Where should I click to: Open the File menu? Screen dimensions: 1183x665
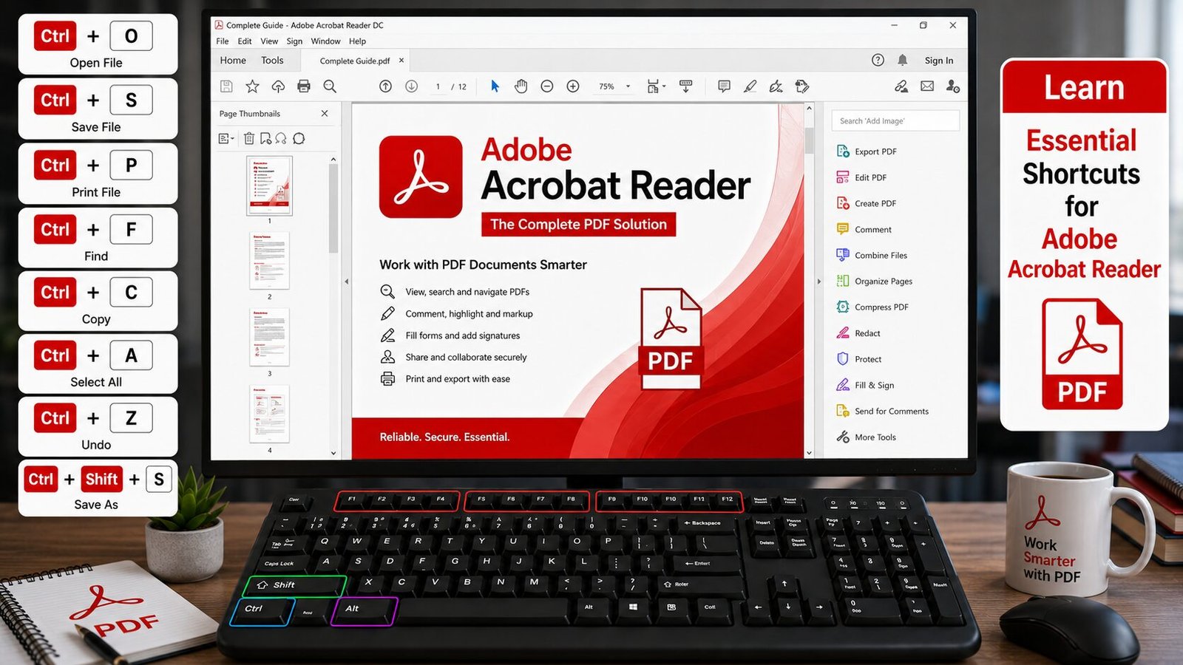223,41
